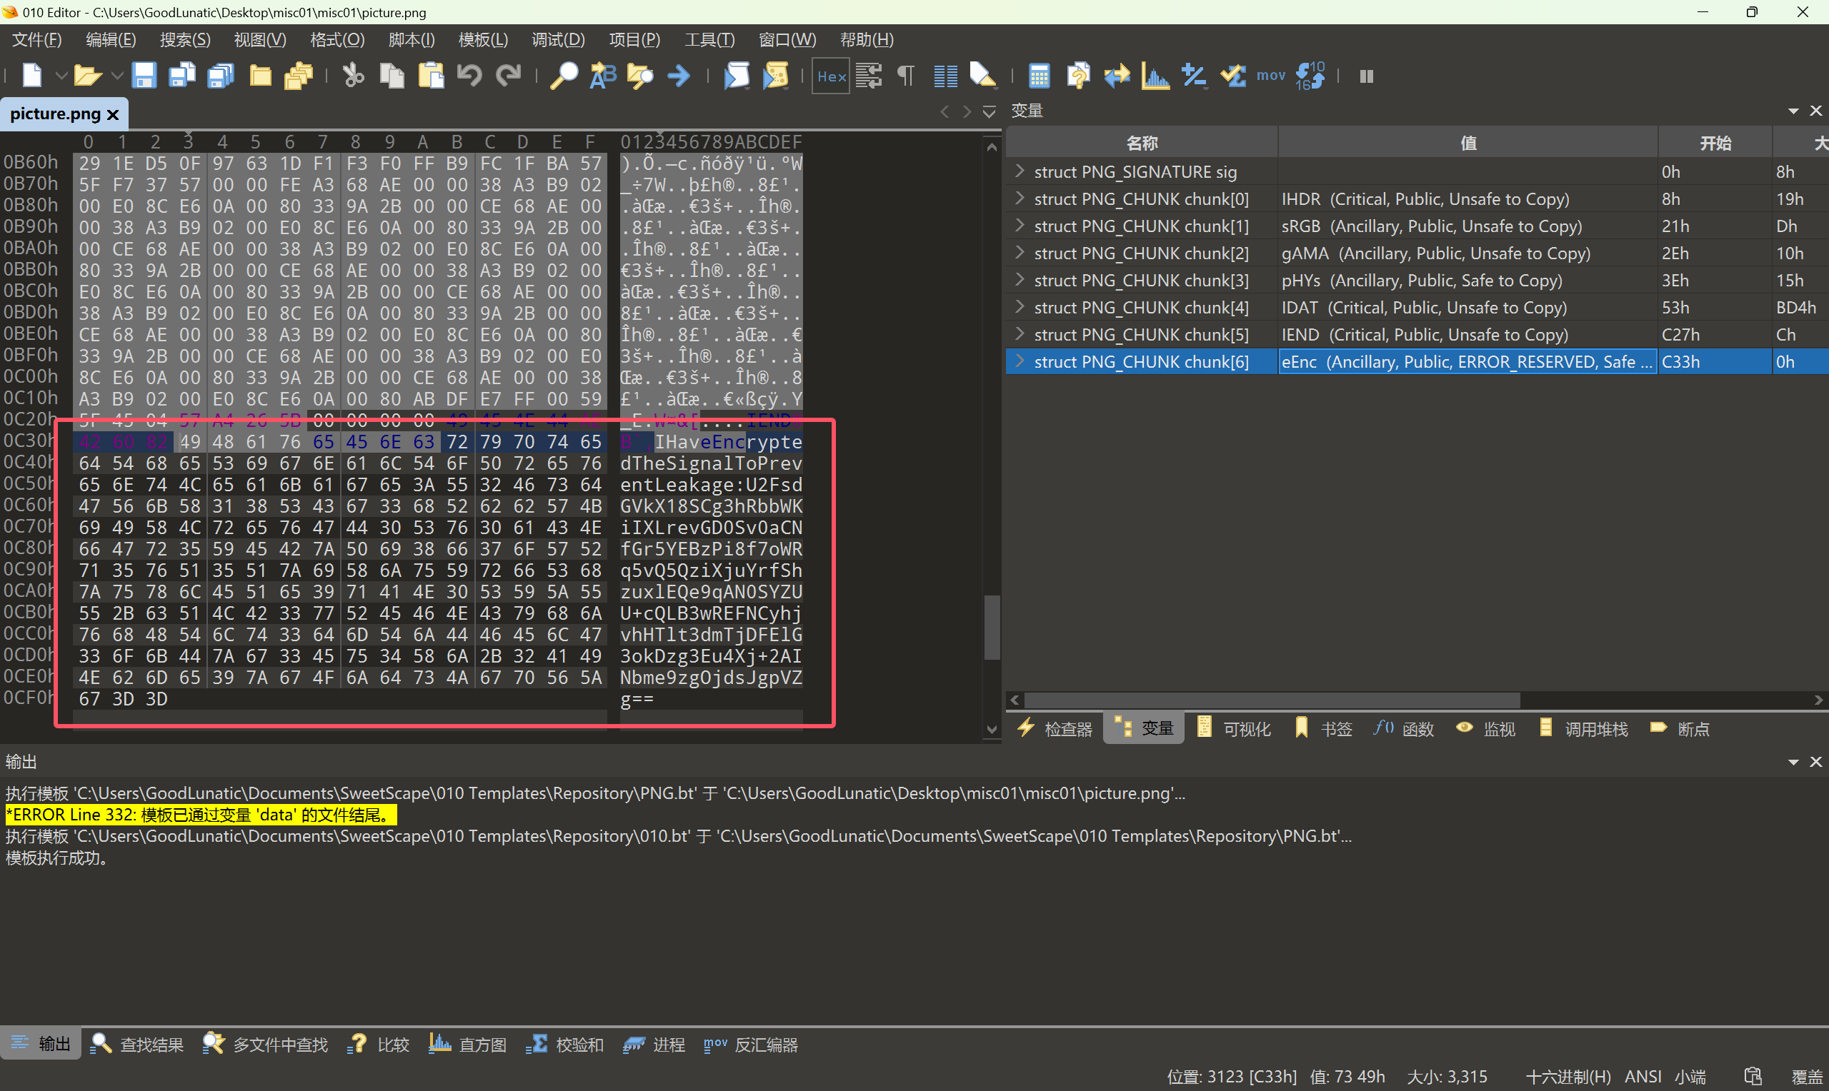This screenshot has height=1091, width=1829.
Task: Switch to the 函数 tab
Action: (x=1403, y=728)
